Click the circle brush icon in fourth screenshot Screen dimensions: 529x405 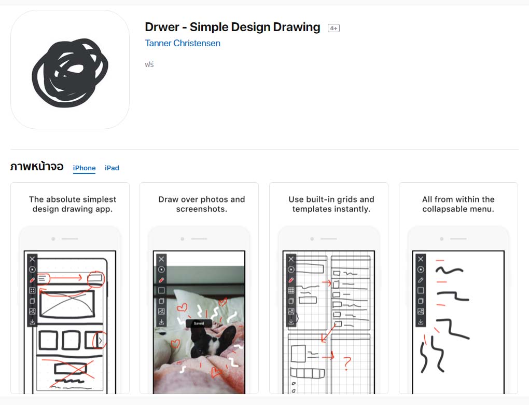421,269
